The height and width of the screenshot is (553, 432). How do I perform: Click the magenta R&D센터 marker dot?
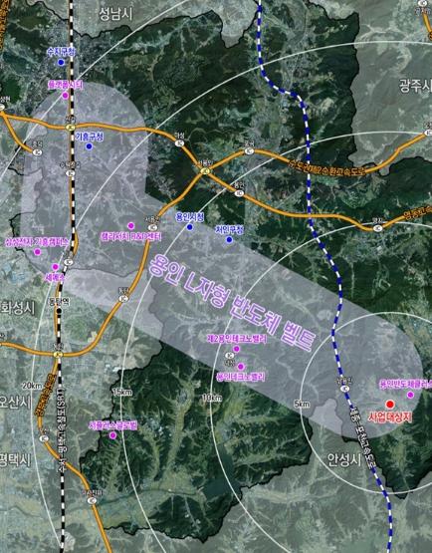pyautogui.click(x=131, y=226)
